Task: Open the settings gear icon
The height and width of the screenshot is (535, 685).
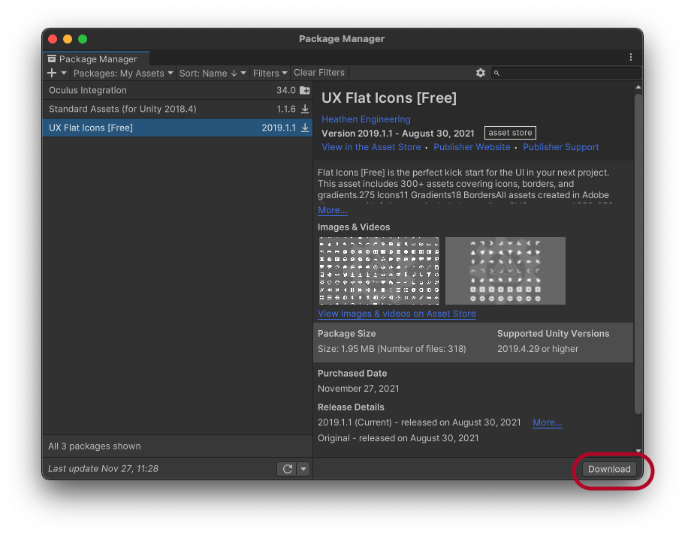Action: (x=481, y=73)
